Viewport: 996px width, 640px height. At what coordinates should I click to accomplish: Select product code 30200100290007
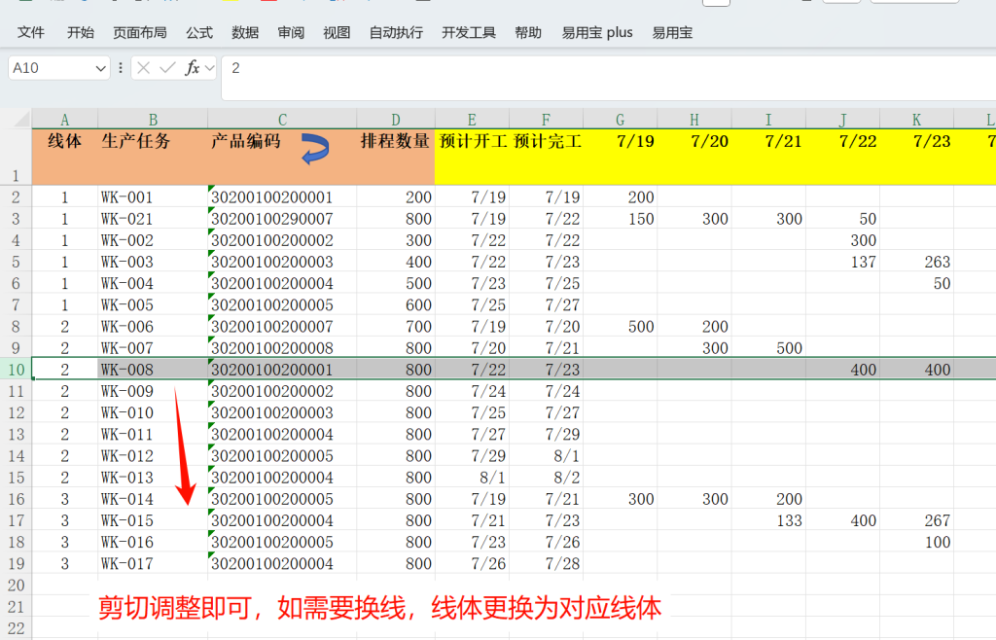pyautogui.click(x=282, y=219)
